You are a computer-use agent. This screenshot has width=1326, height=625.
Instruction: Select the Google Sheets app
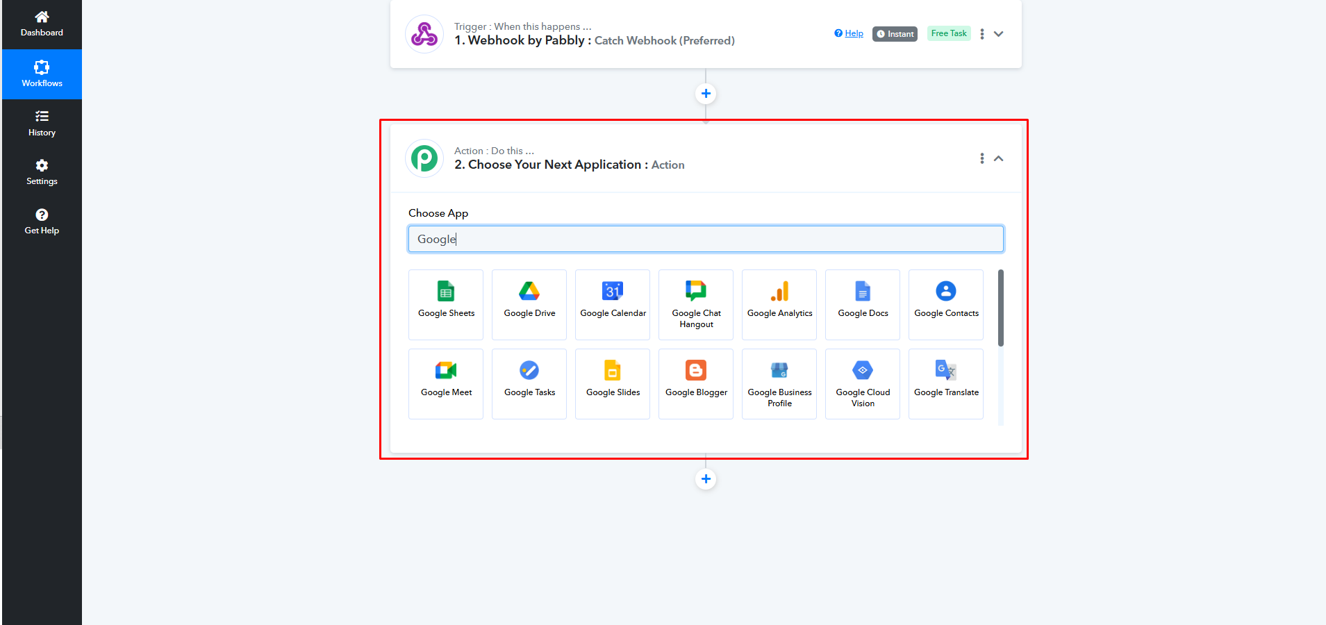[446, 305]
